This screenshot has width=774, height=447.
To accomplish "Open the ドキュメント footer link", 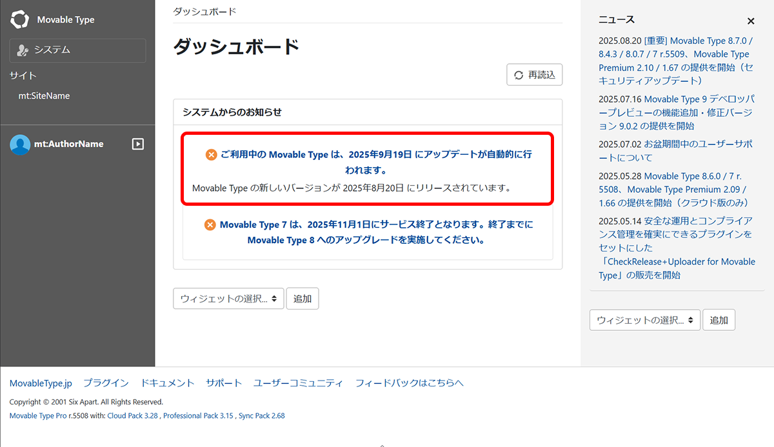I will [168, 382].
